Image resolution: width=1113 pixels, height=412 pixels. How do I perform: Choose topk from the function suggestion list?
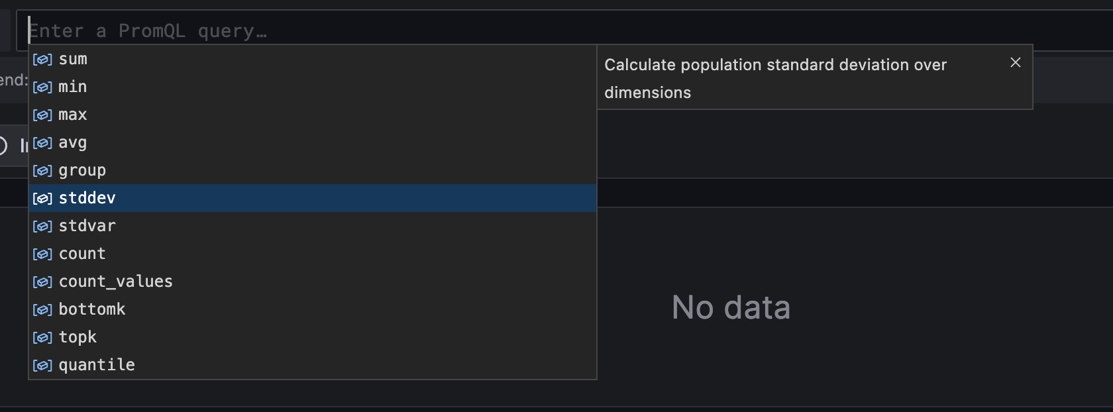tap(78, 337)
